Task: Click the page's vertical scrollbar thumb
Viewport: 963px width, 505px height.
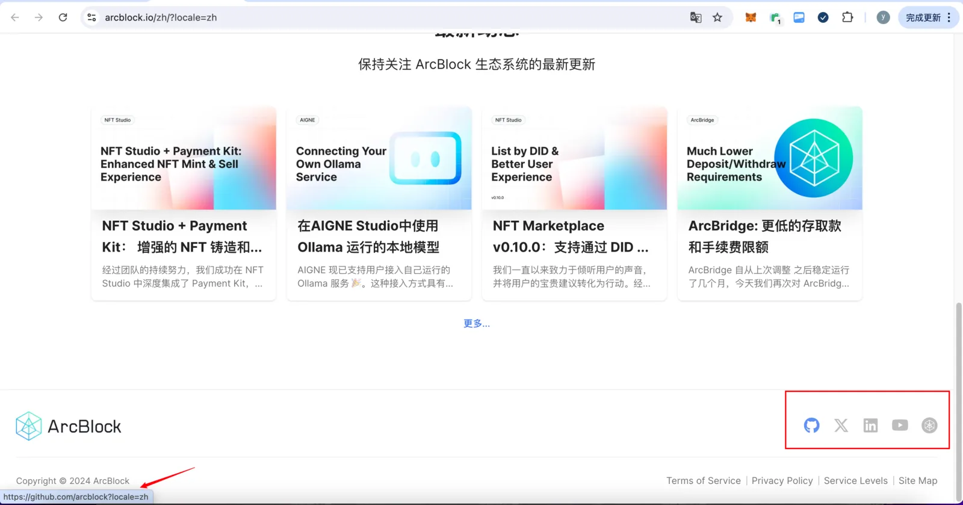Action: (958, 401)
